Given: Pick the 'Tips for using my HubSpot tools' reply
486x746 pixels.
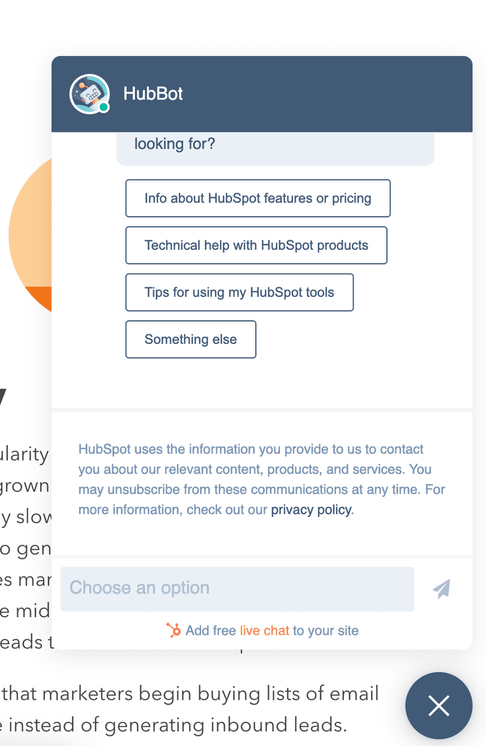Looking at the screenshot, I should pos(239,292).
